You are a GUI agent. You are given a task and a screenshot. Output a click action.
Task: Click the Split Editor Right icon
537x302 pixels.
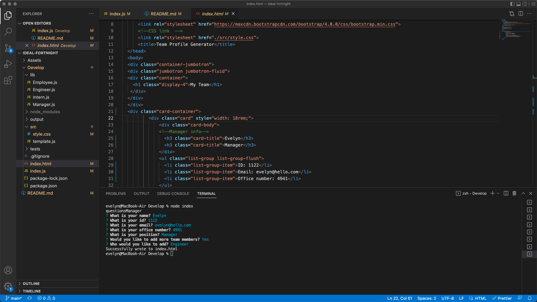pyautogui.click(x=520, y=13)
